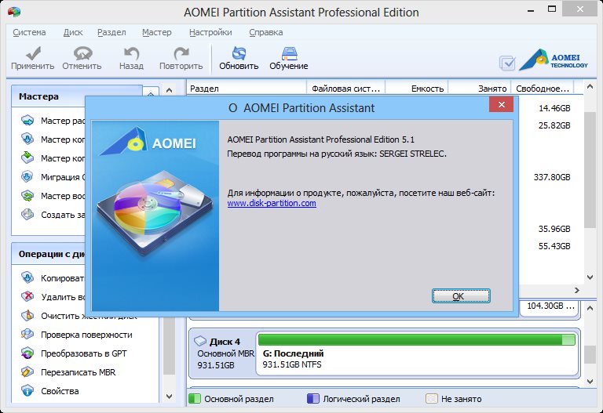Click the Диск 4 drive icon
603x413 pixels.
200,341
